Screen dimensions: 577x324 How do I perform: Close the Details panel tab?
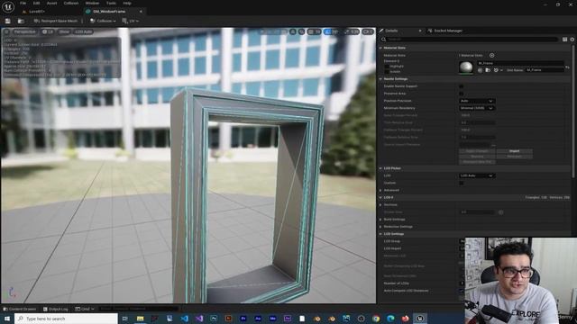point(420,31)
